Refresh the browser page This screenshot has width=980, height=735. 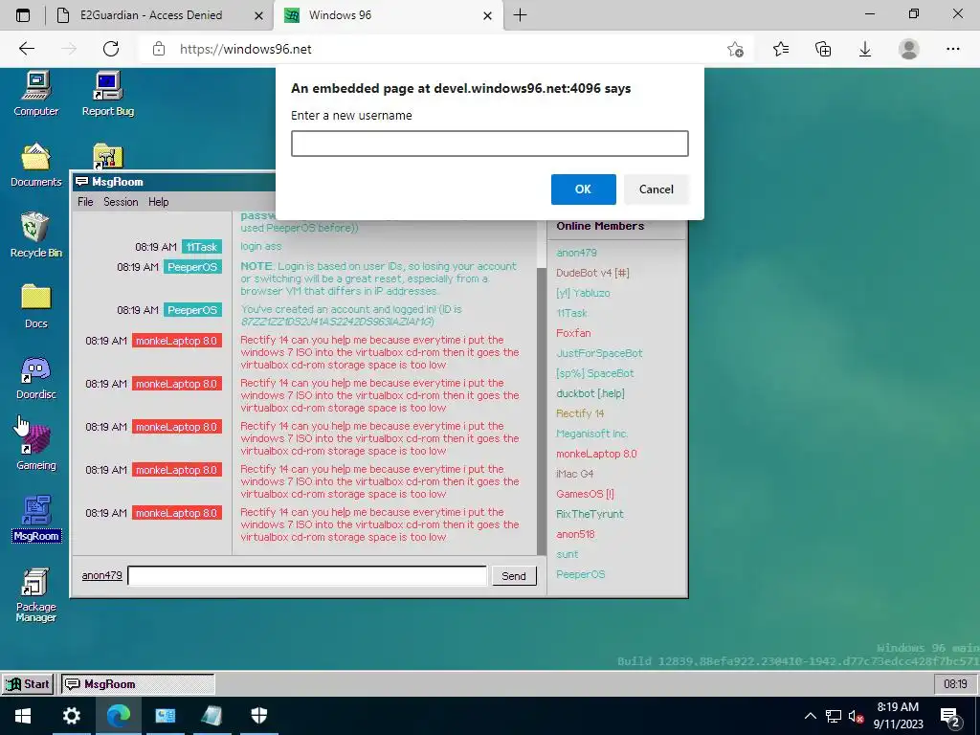click(x=111, y=49)
